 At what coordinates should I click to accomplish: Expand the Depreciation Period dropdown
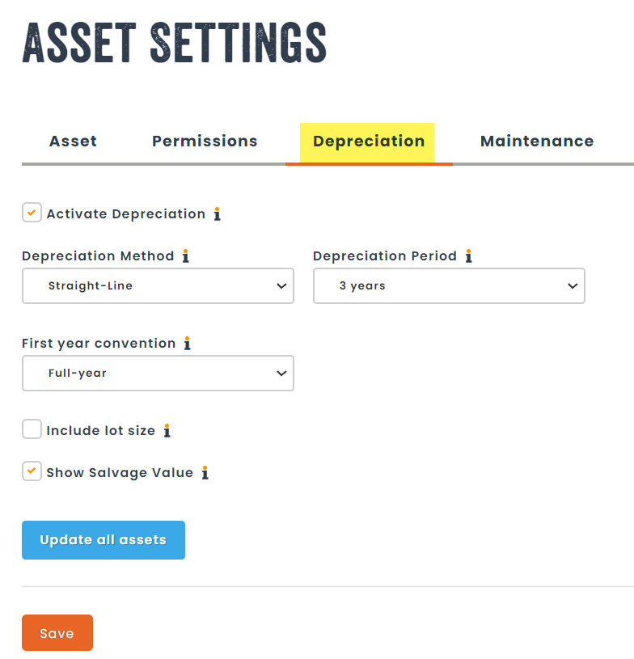[x=449, y=286]
